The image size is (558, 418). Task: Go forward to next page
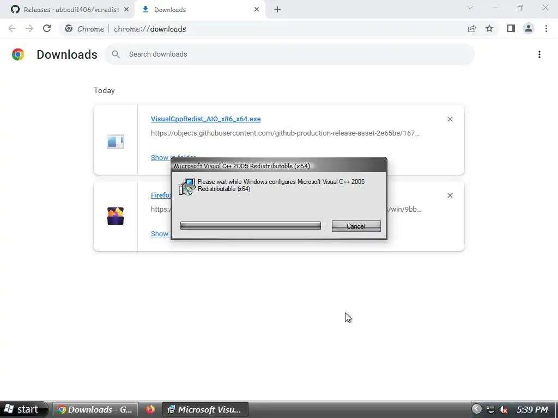[29, 29]
